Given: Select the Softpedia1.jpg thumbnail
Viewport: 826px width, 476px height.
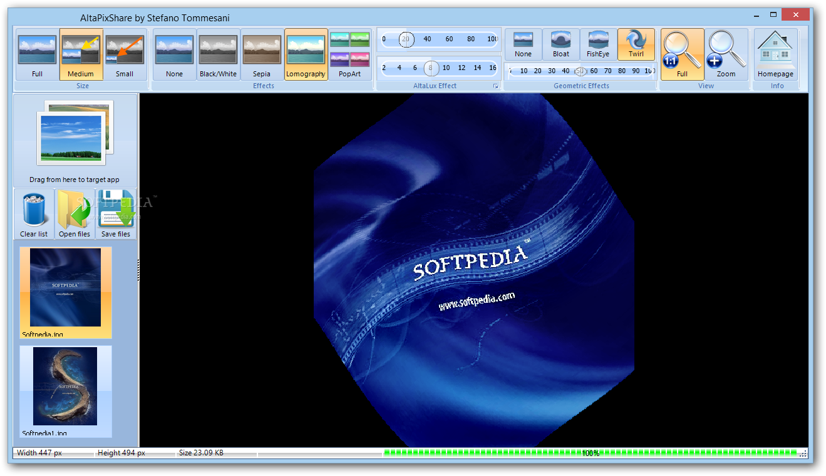Looking at the screenshot, I should tap(66, 391).
